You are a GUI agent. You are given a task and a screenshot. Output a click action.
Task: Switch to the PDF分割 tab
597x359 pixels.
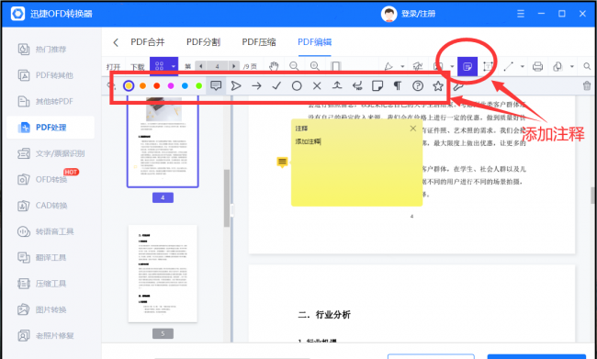tap(203, 42)
